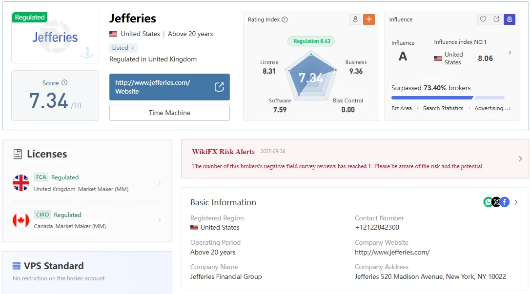Viewport: 531px width, 294px height.
Task: Select the Search Statistics tab
Action: coord(443,108)
